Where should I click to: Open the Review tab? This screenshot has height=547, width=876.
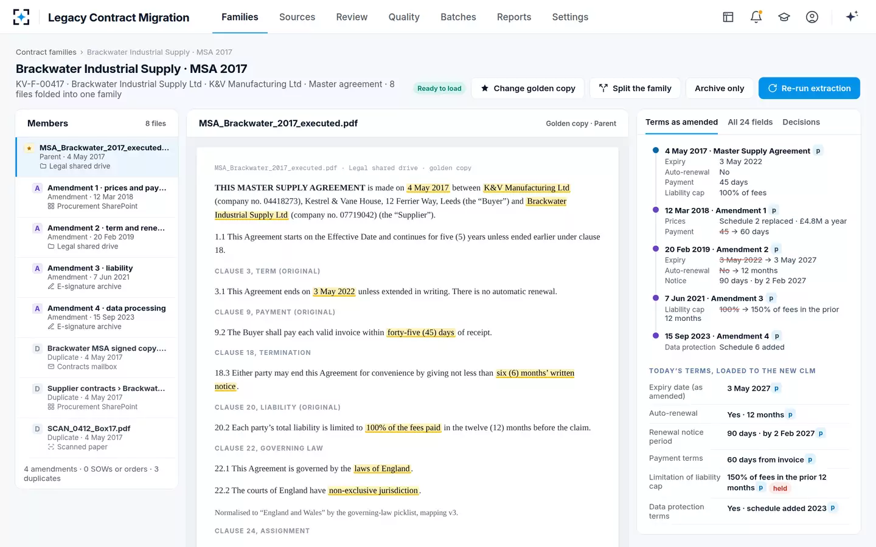pyautogui.click(x=352, y=17)
